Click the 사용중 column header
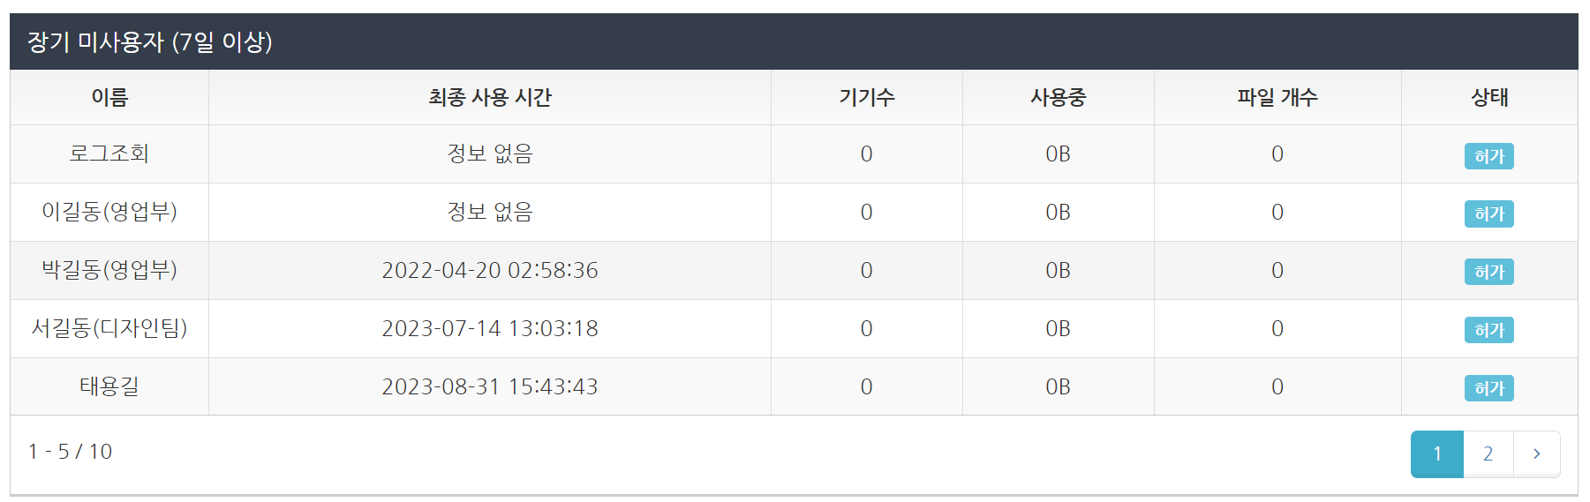Image resolution: width=1590 pixels, height=502 pixels. click(1058, 97)
